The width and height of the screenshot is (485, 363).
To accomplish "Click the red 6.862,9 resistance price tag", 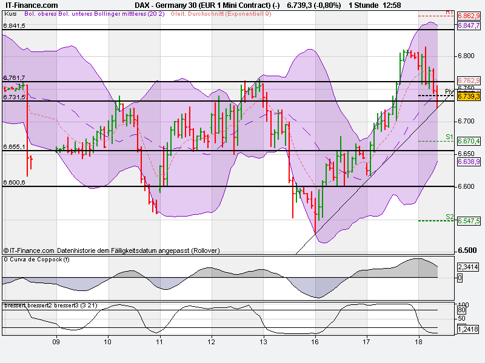I will tap(469, 16).
